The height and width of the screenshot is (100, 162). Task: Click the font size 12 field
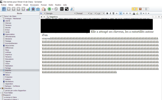pyautogui.click(x=93, y=13)
